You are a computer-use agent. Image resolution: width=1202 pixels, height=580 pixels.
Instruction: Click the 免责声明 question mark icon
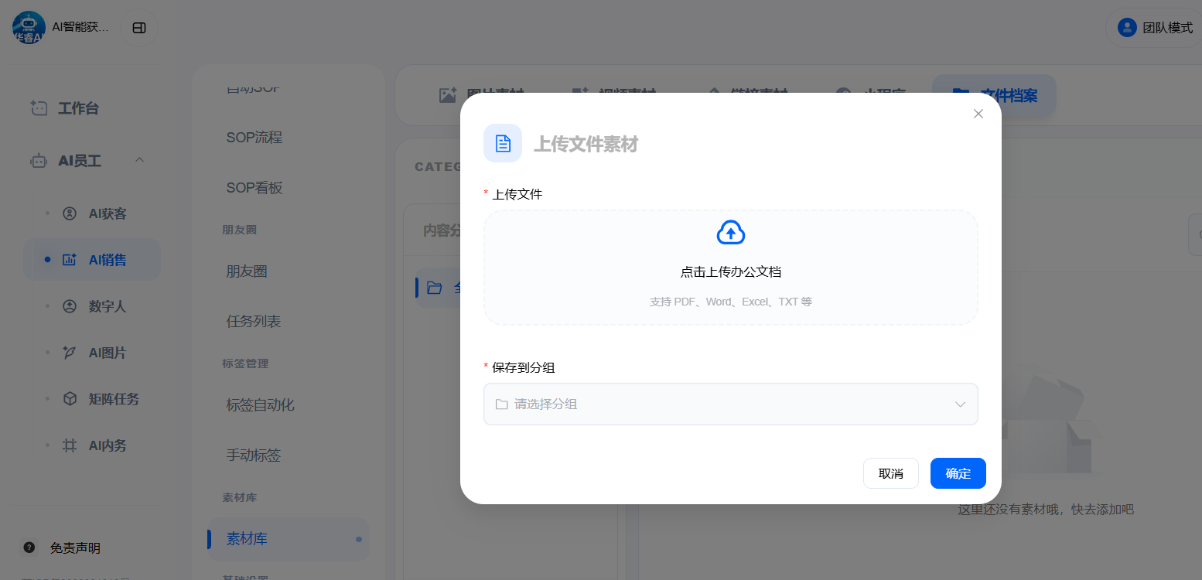(29, 548)
